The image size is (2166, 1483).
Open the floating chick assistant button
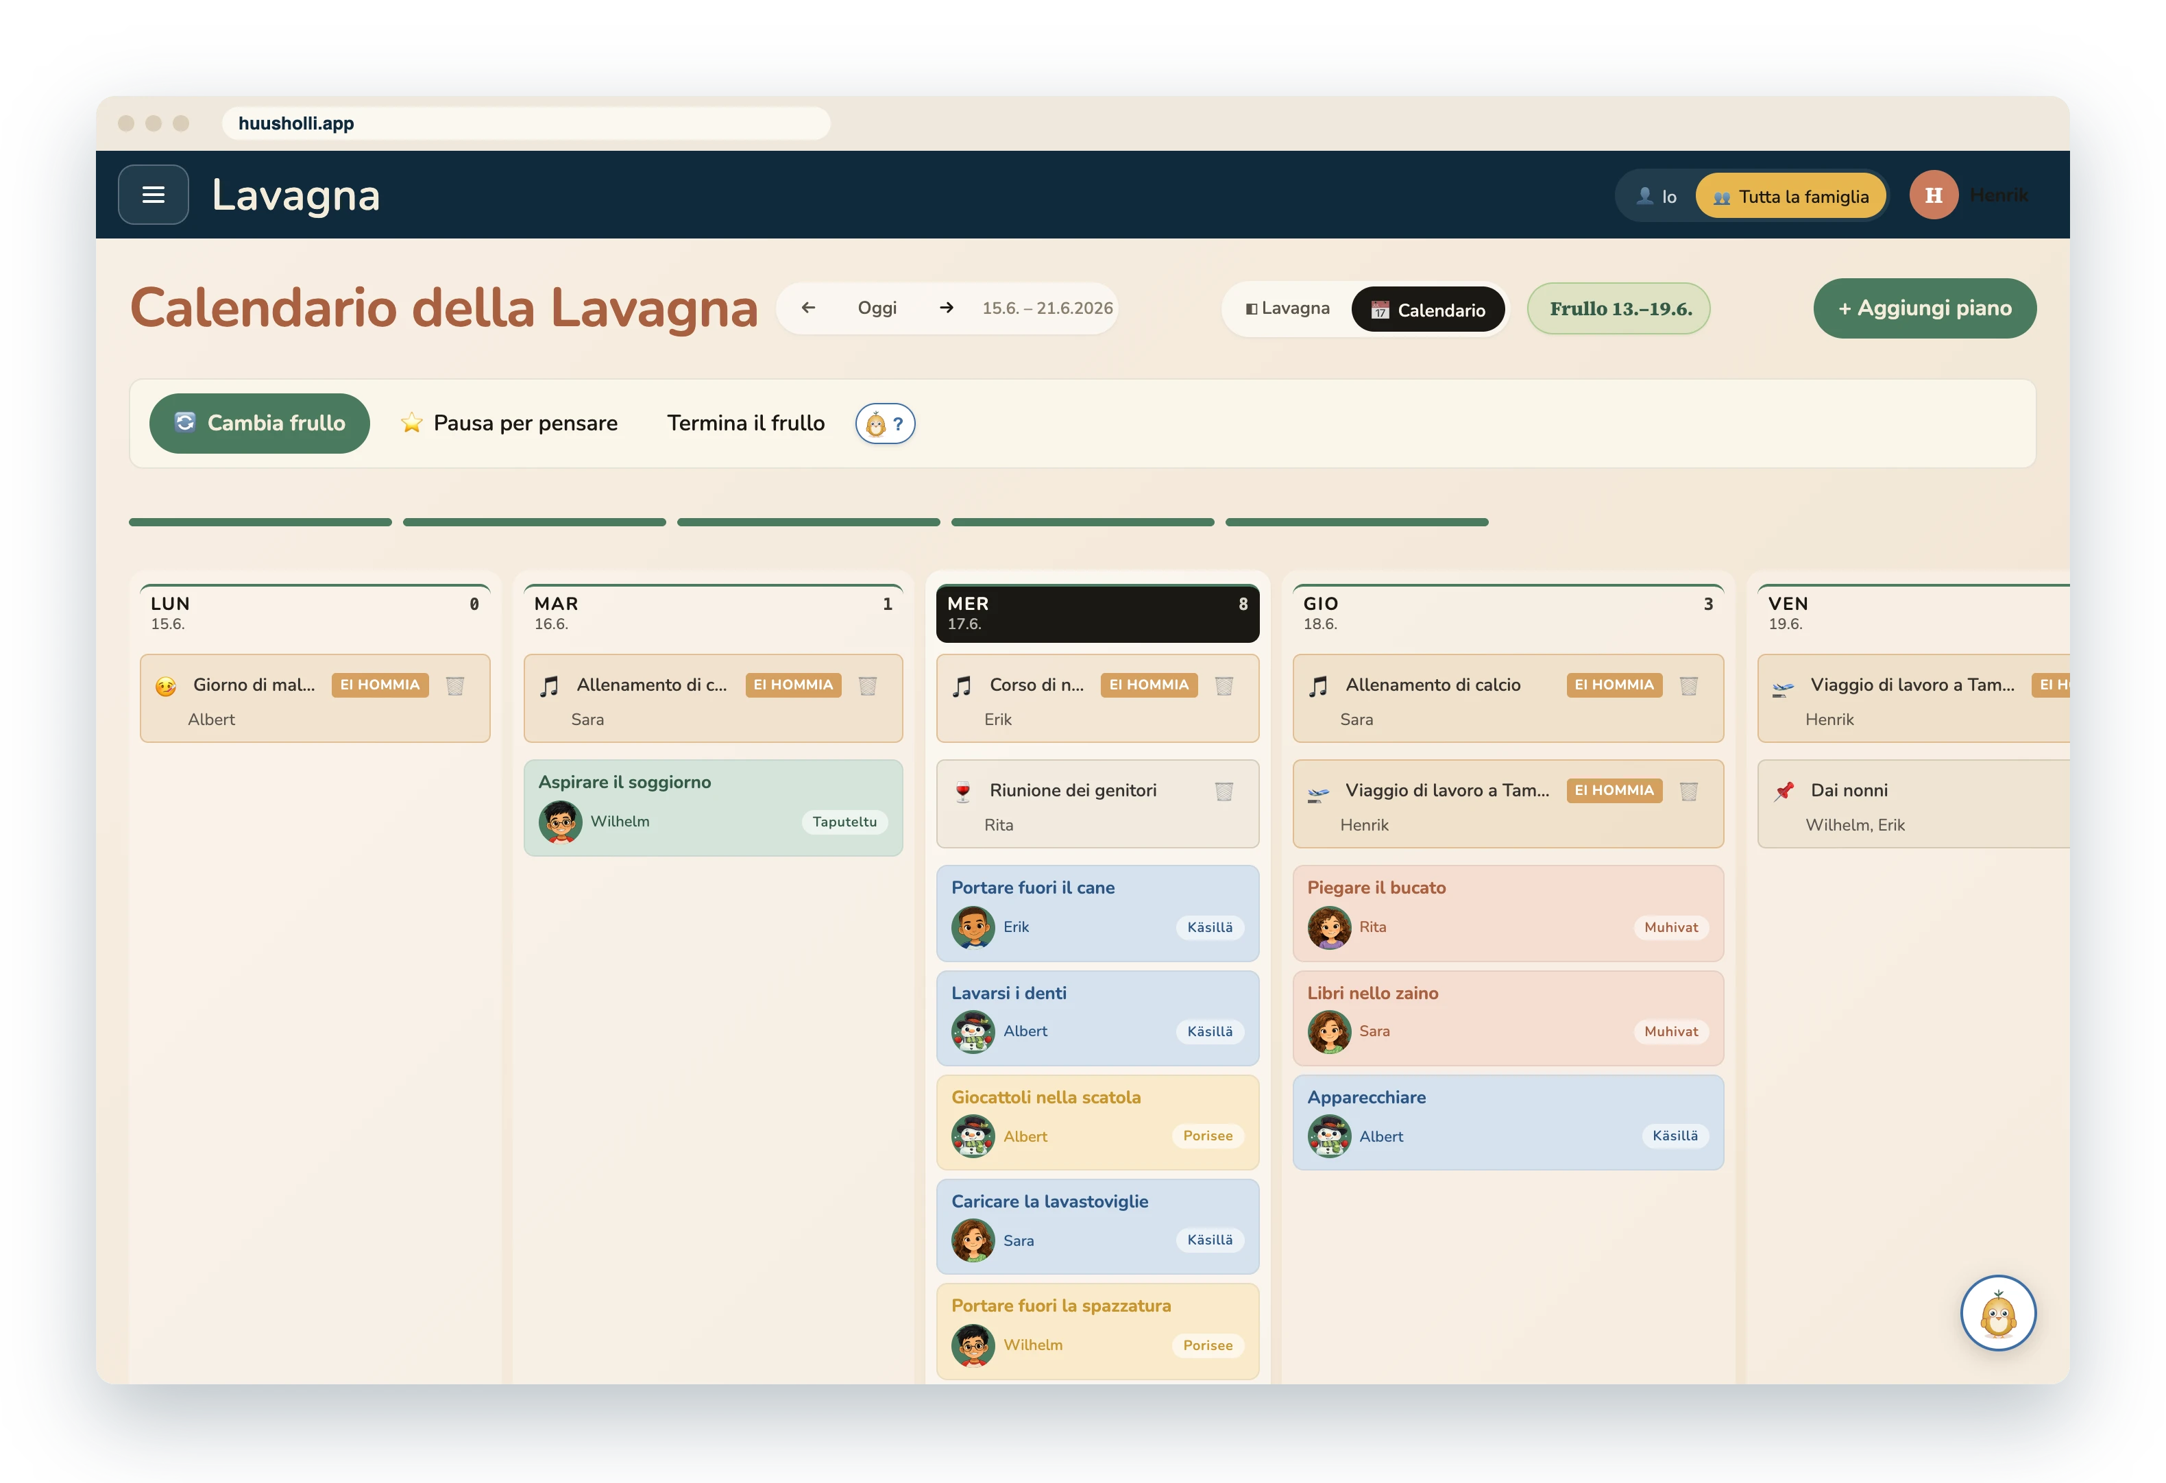[x=1997, y=1312]
